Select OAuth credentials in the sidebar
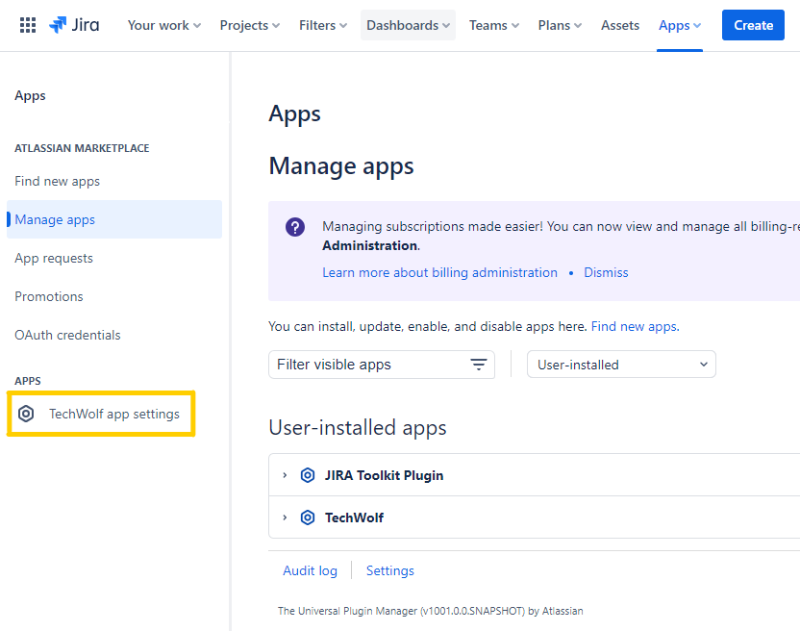This screenshot has width=800, height=631. click(66, 335)
